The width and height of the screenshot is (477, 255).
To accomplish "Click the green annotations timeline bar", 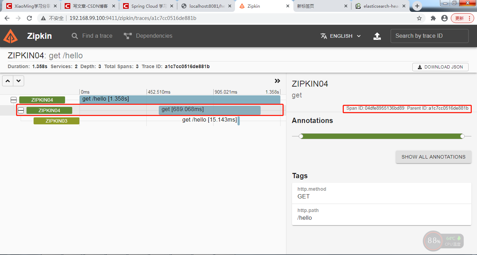I will click(382, 136).
